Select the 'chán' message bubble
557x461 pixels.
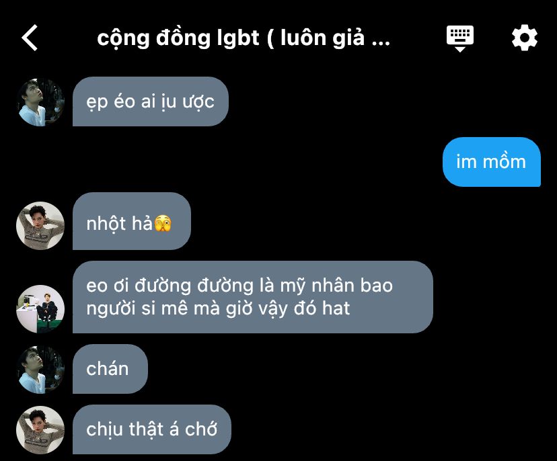[x=110, y=369]
